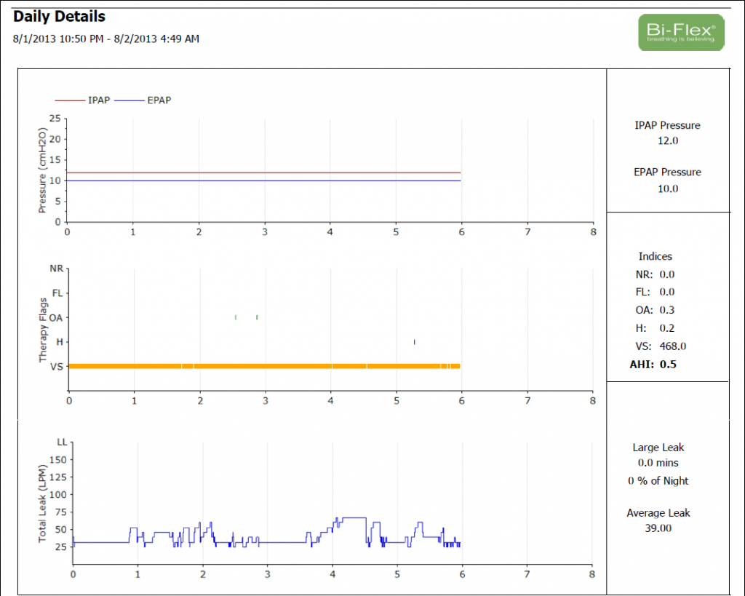
Task: Select the IPAP Pressure 12.0 value
Action: point(667,140)
